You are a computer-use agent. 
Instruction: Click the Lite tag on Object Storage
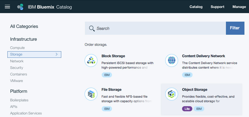tap(187, 109)
